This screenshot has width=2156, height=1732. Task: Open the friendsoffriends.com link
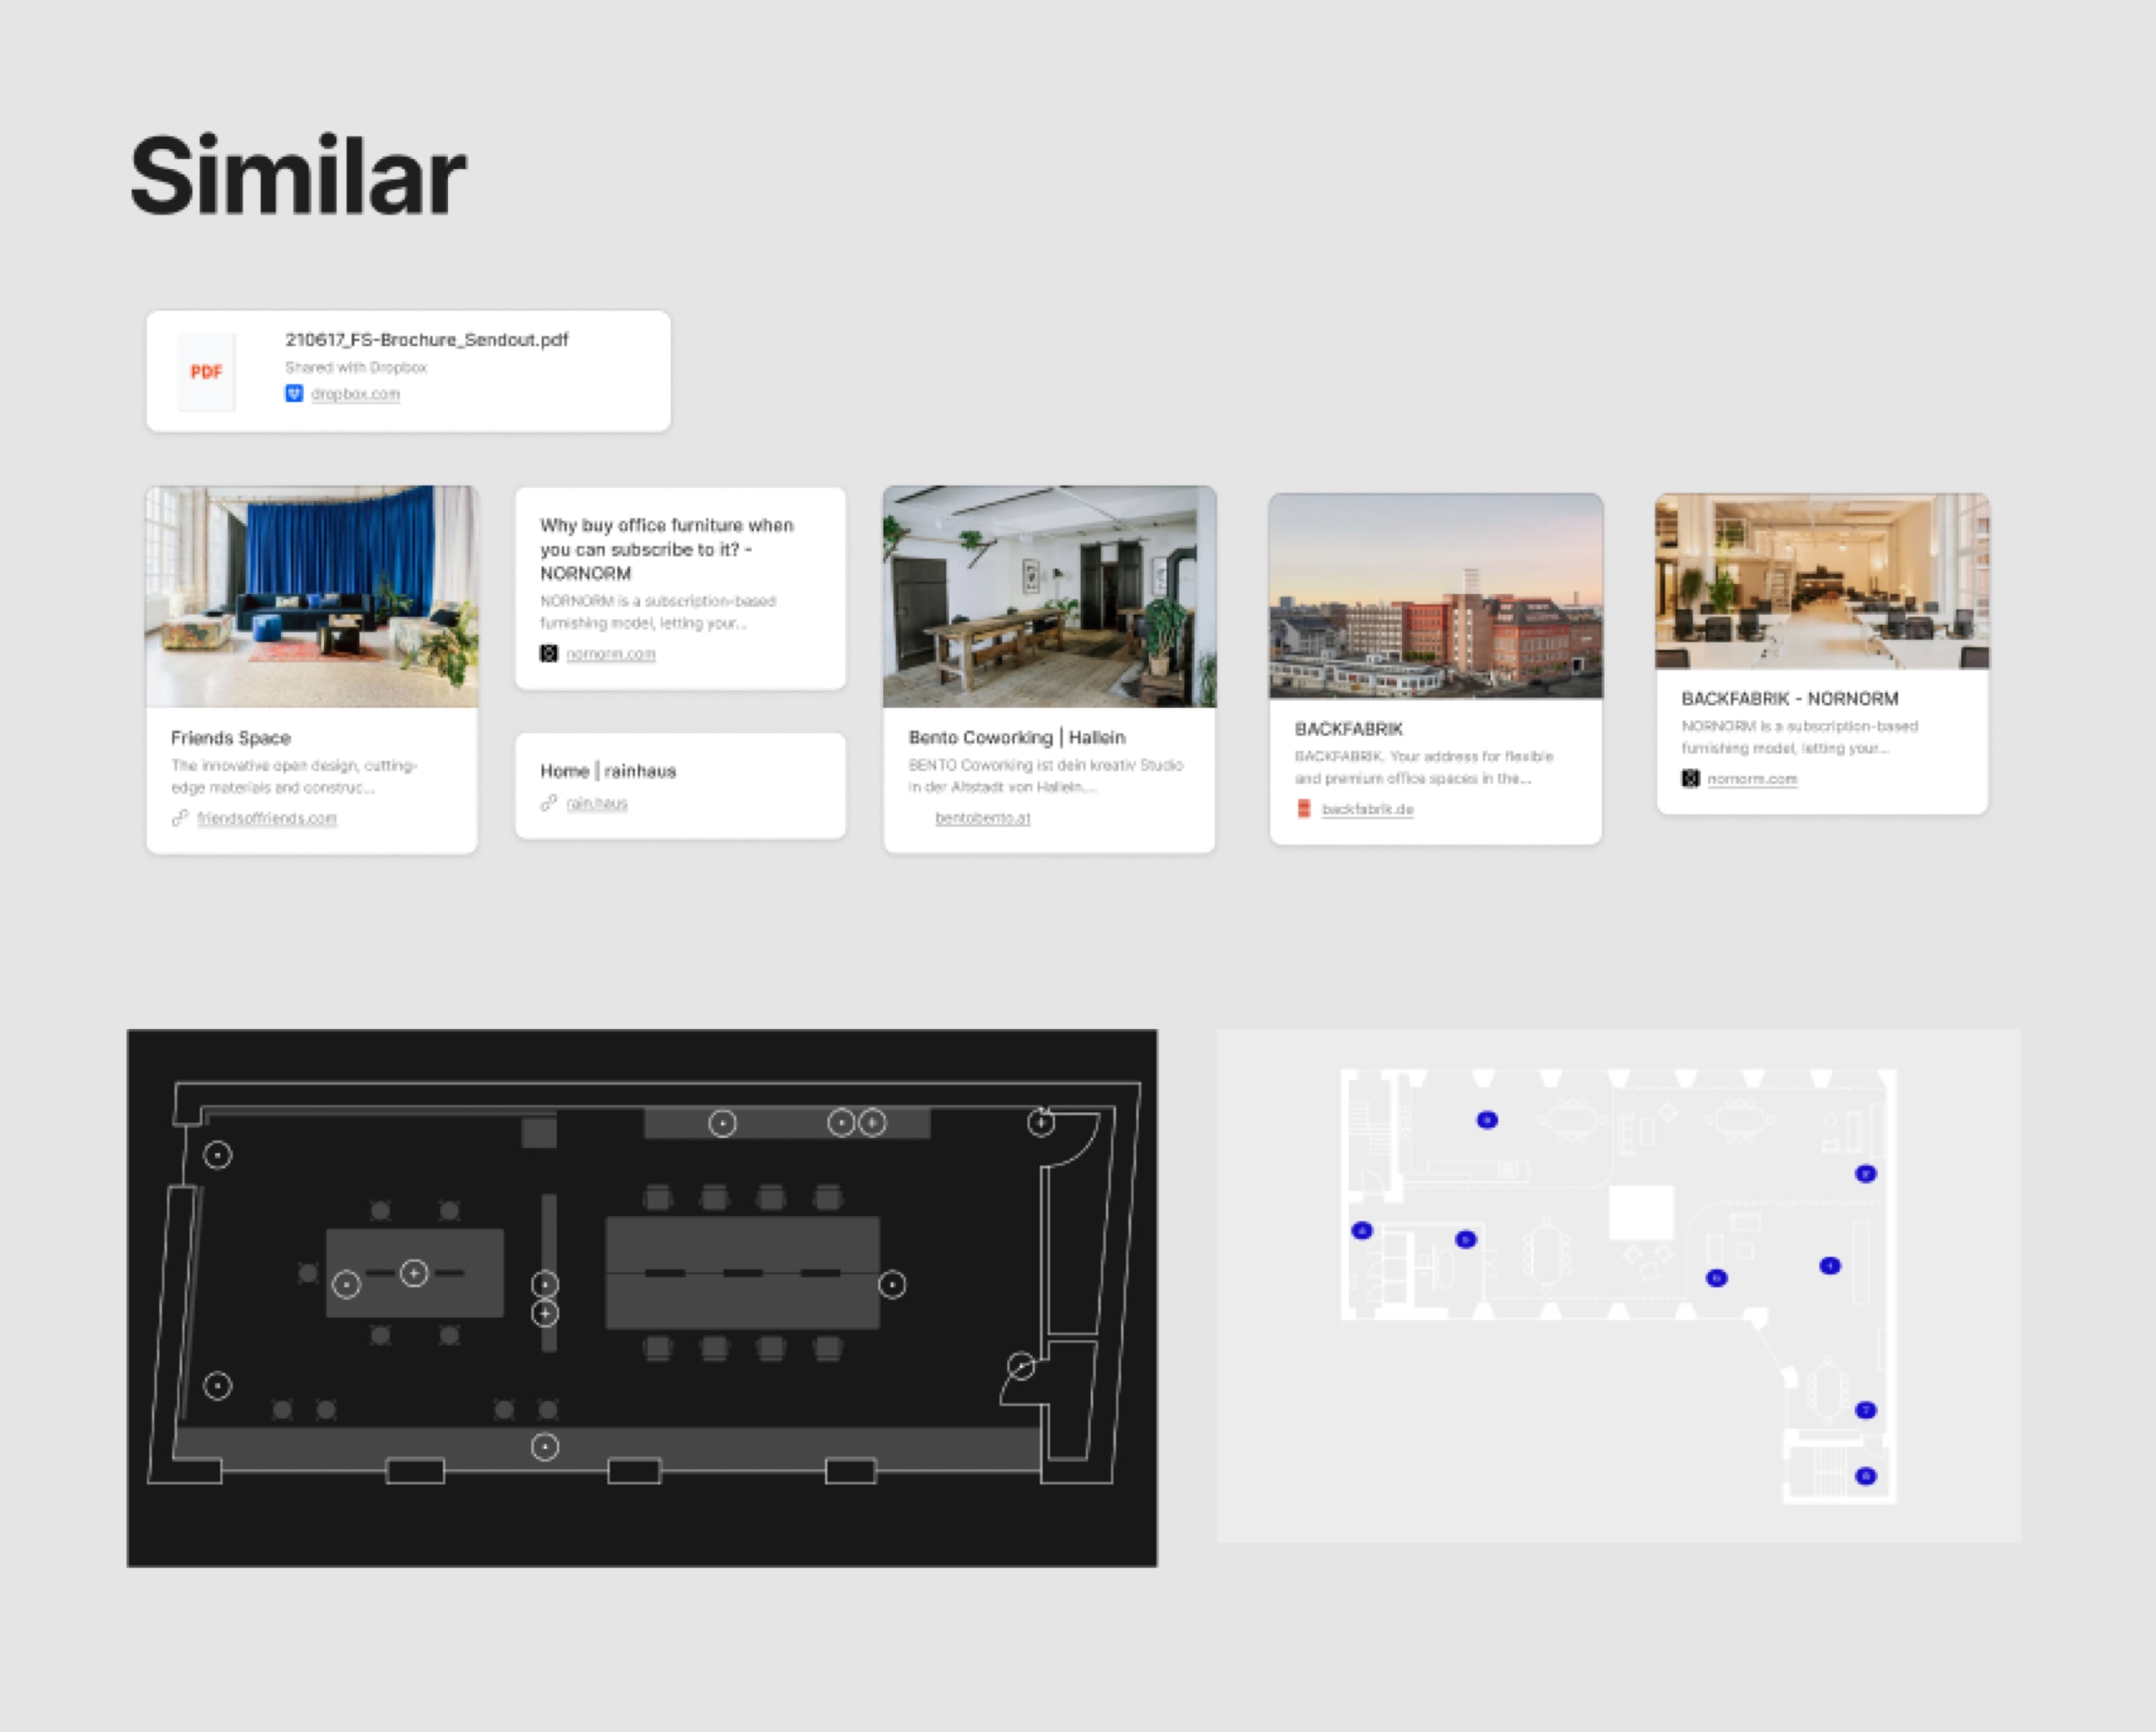pos(267,818)
